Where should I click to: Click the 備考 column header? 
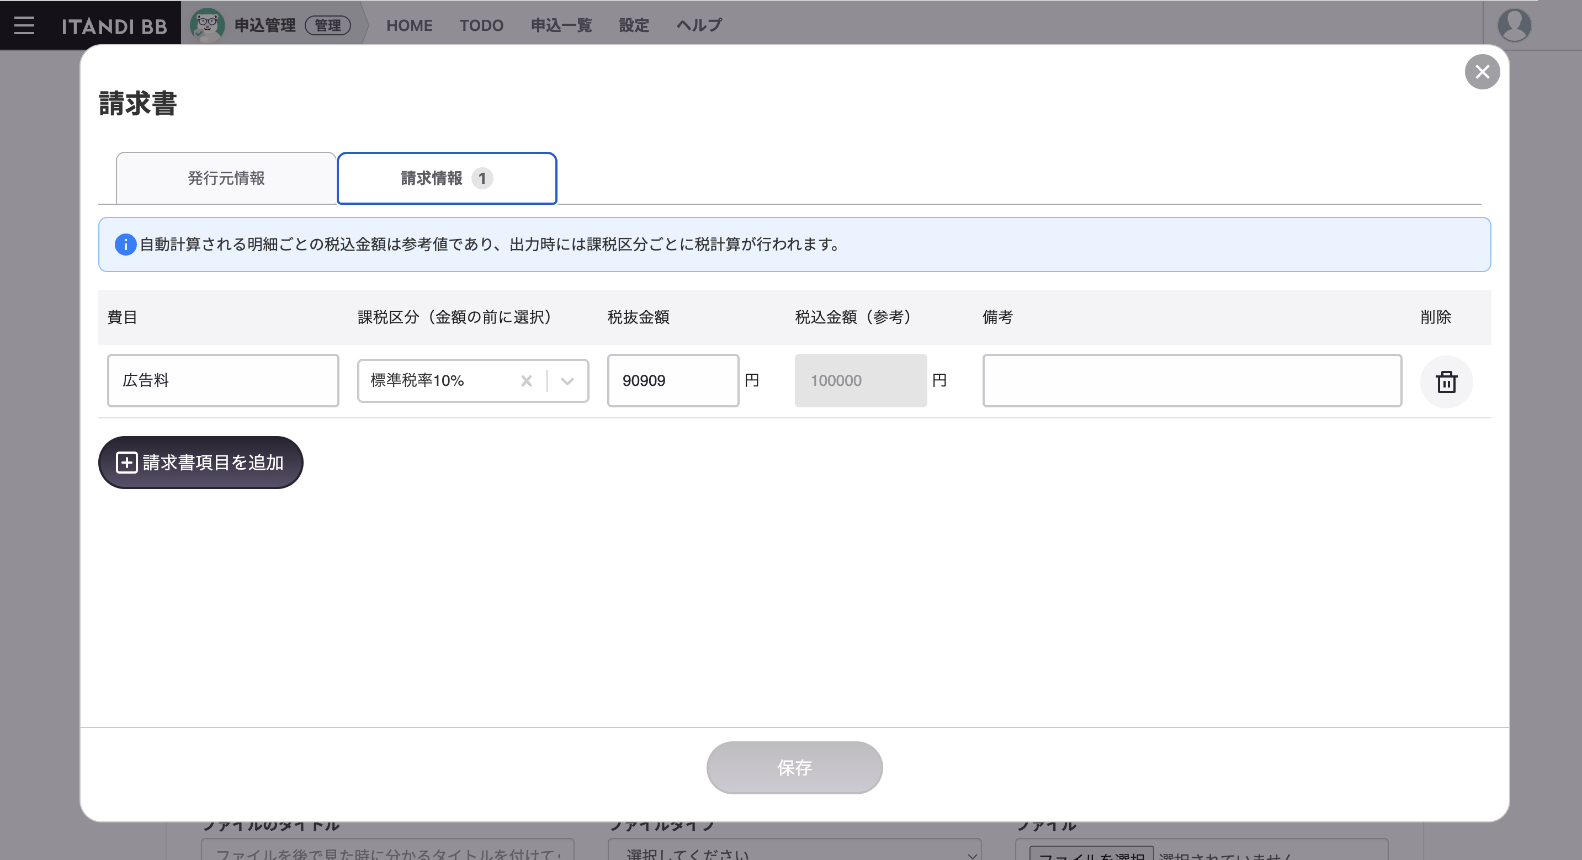click(x=997, y=317)
